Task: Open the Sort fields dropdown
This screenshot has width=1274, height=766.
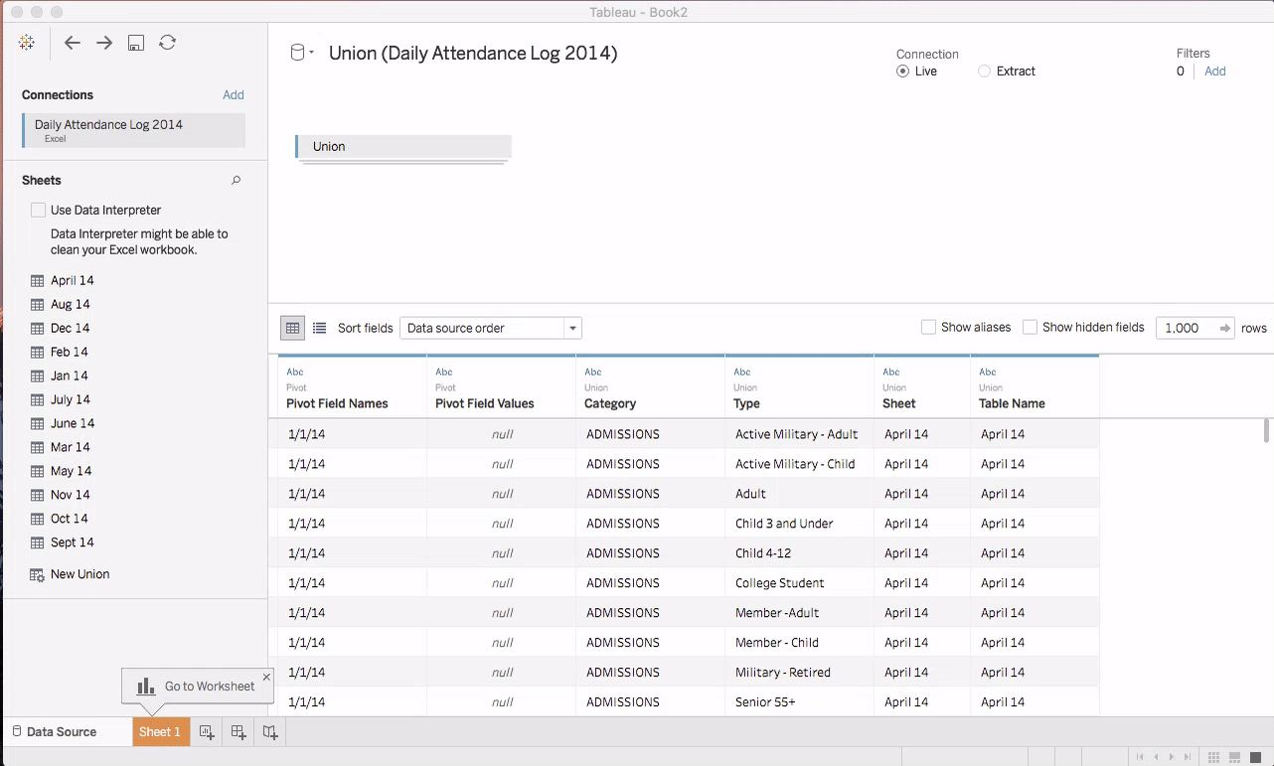Action: tap(490, 328)
